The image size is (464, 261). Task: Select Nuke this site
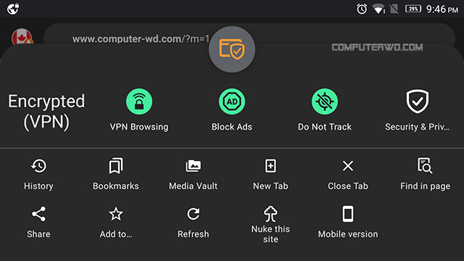click(270, 224)
